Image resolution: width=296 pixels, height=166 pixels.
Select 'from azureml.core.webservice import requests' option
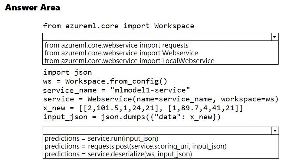point(116,45)
